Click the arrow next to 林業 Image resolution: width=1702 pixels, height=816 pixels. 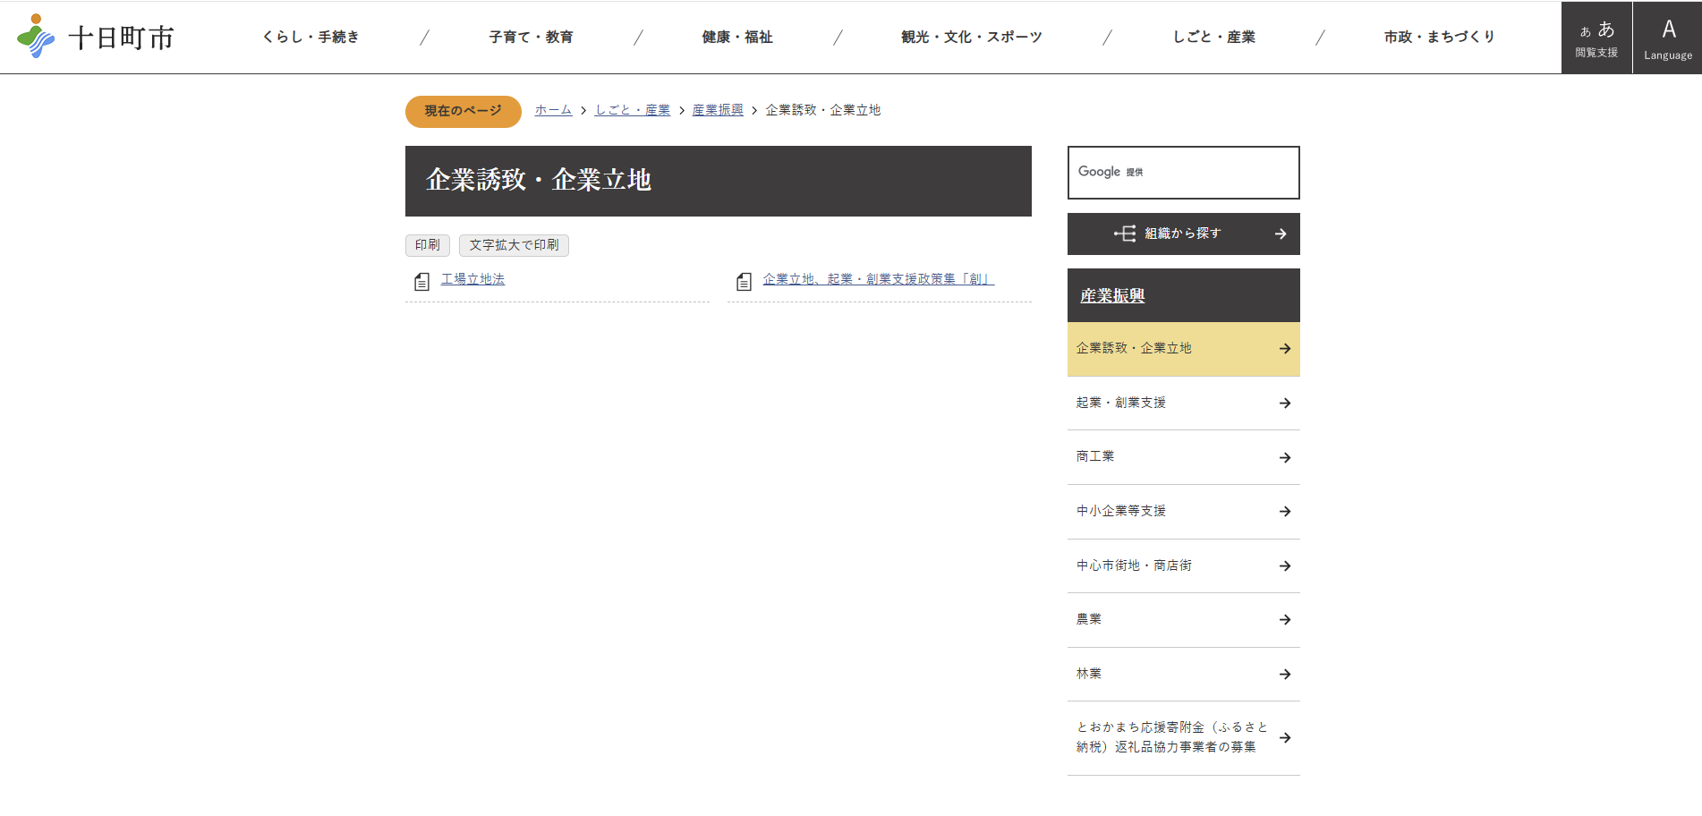(x=1285, y=675)
